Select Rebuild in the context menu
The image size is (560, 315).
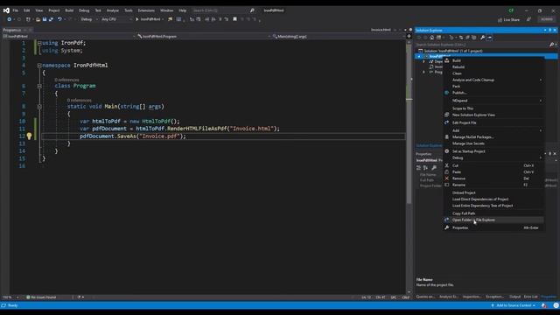[x=493, y=67]
